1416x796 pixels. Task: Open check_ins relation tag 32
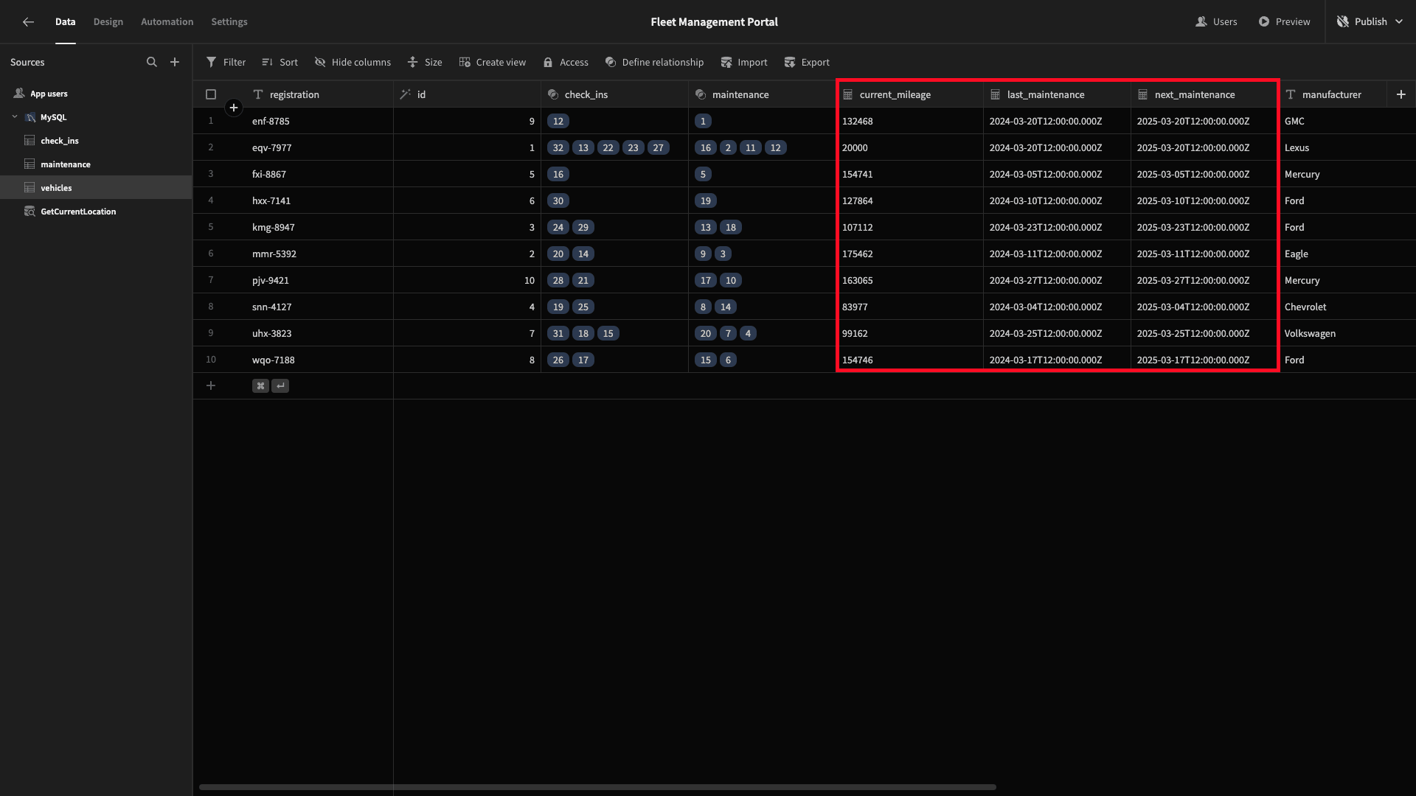click(558, 147)
